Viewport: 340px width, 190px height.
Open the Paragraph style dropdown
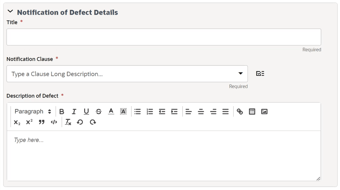pos(33,111)
